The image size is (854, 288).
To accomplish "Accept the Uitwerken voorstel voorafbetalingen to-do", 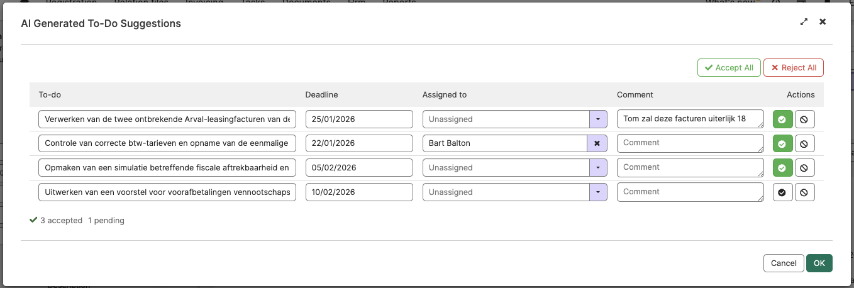I will click(782, 192).
